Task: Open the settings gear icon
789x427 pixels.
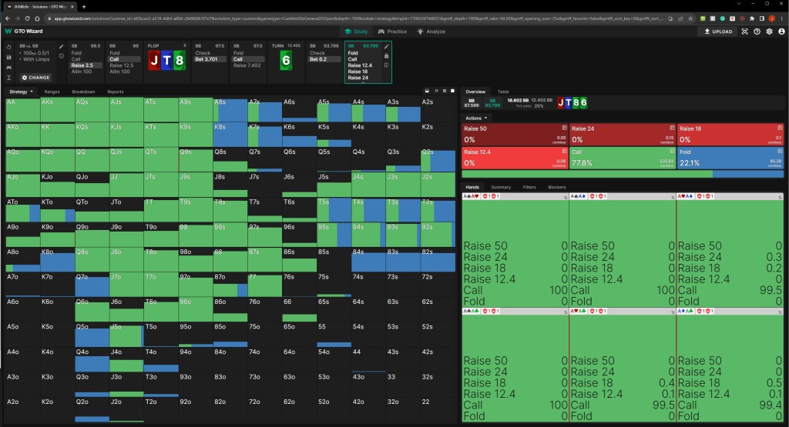Action: (768, 32)
